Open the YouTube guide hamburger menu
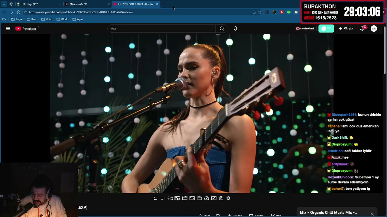The width and height of the screenshot is (387, 217). pos(8,29)
